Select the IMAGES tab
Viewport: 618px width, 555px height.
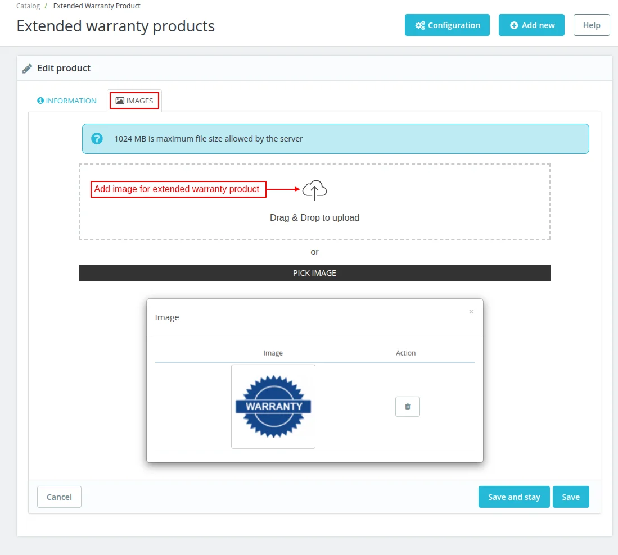click(x=134, y=101)
